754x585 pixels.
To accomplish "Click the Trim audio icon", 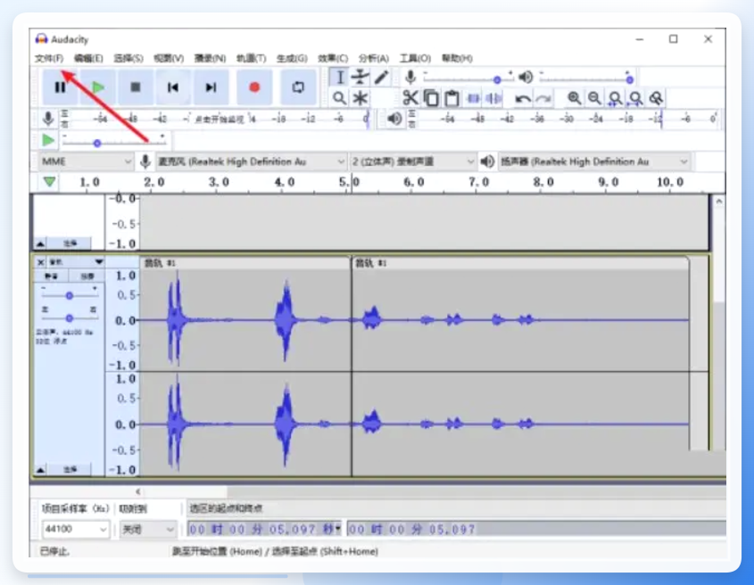I will 473,98.
